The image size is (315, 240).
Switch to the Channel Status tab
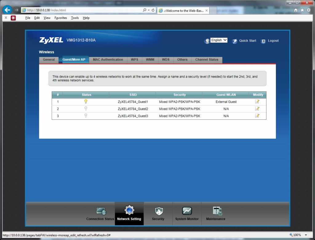tap(207, 60)
